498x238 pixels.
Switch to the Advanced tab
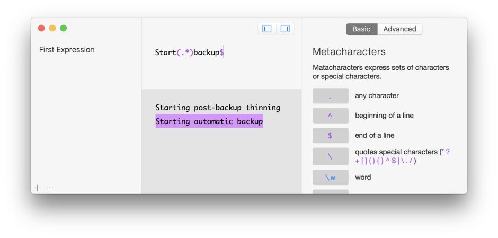tap(399, 29)
